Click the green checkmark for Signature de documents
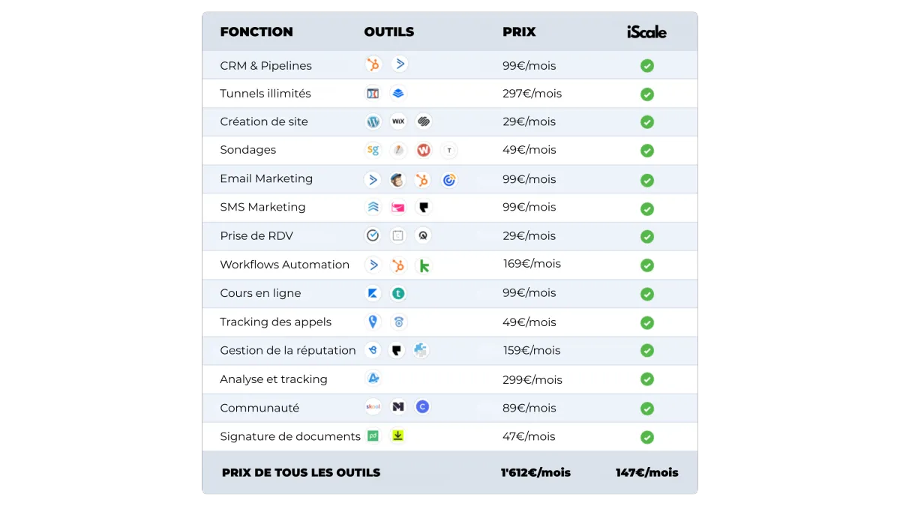 click(x=647, y=437)
